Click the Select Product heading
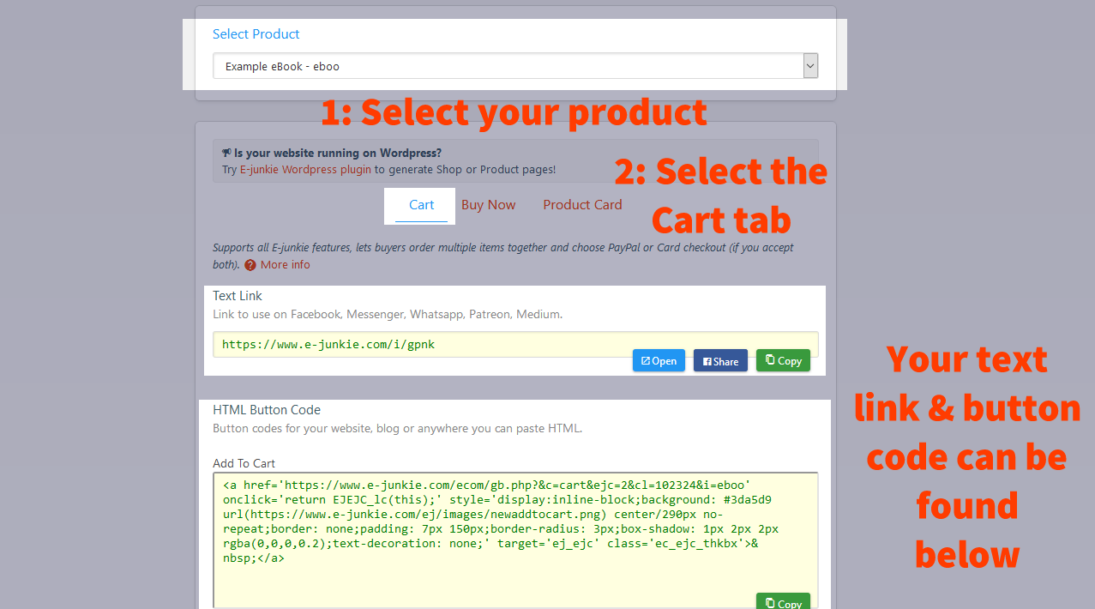 click(x=256, y=34)
